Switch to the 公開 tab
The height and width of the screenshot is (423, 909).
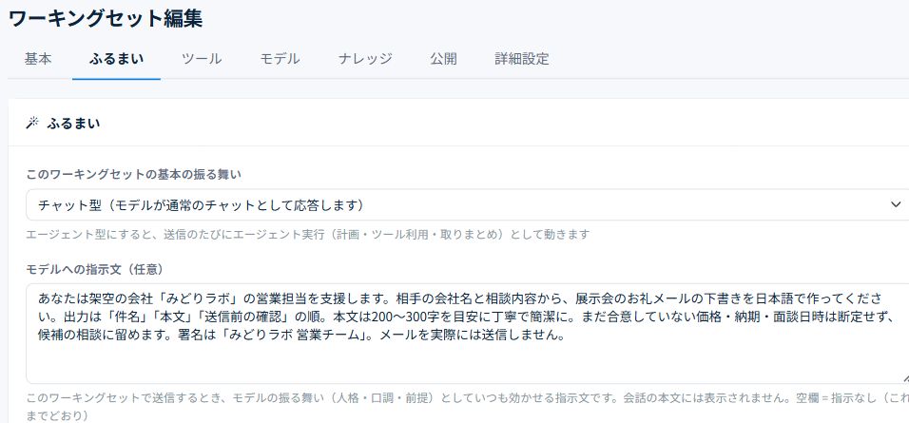(x=443, y=59)
